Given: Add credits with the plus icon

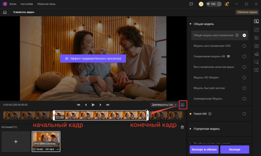Looking at the screenshot, I should click(x=219, y=4).
